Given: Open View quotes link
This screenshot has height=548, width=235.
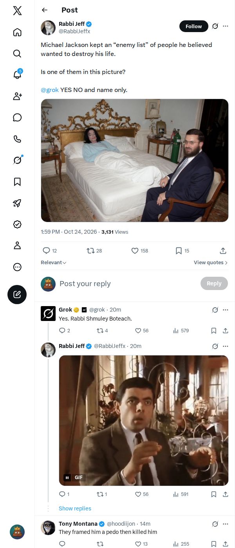Looking at the screenshot, I should (x=211, y=263).
